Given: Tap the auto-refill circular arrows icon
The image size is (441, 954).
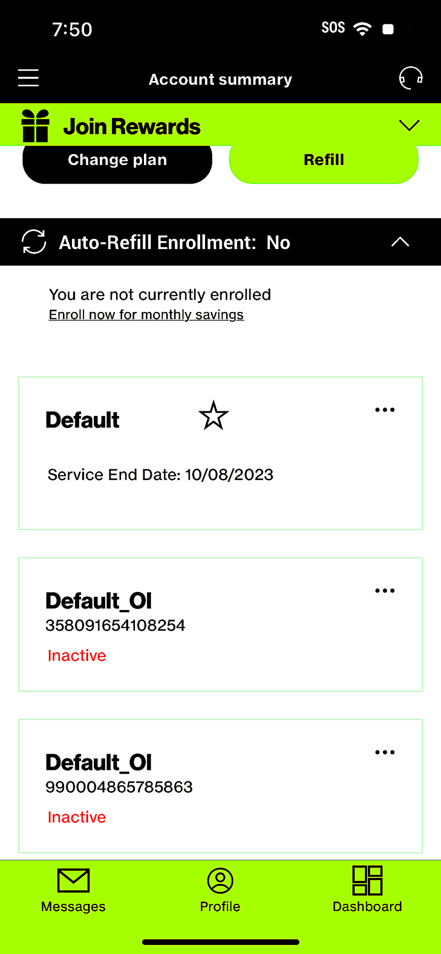Looking at the screenshot, I should pos(34,242).
